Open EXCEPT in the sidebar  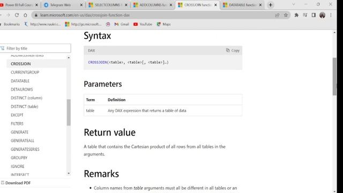17,115
